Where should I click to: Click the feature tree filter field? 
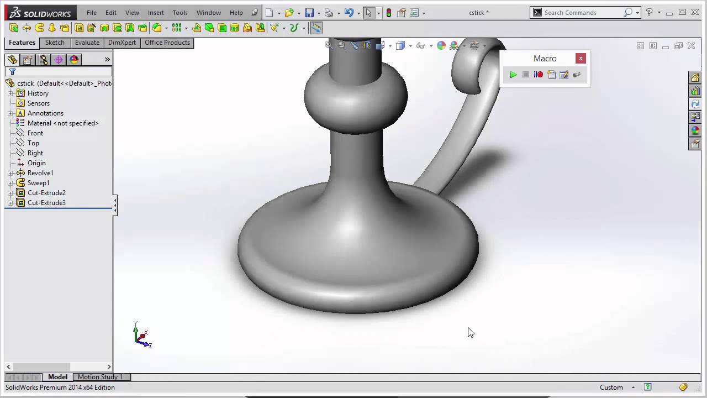pyautogui.click(x=59, y=71)
